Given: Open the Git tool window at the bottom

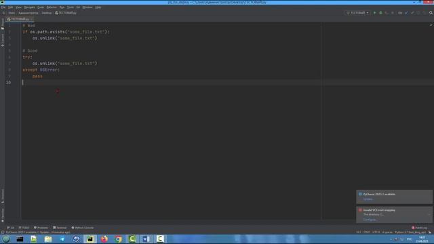Looking at the screenshot, I should 11,228.
